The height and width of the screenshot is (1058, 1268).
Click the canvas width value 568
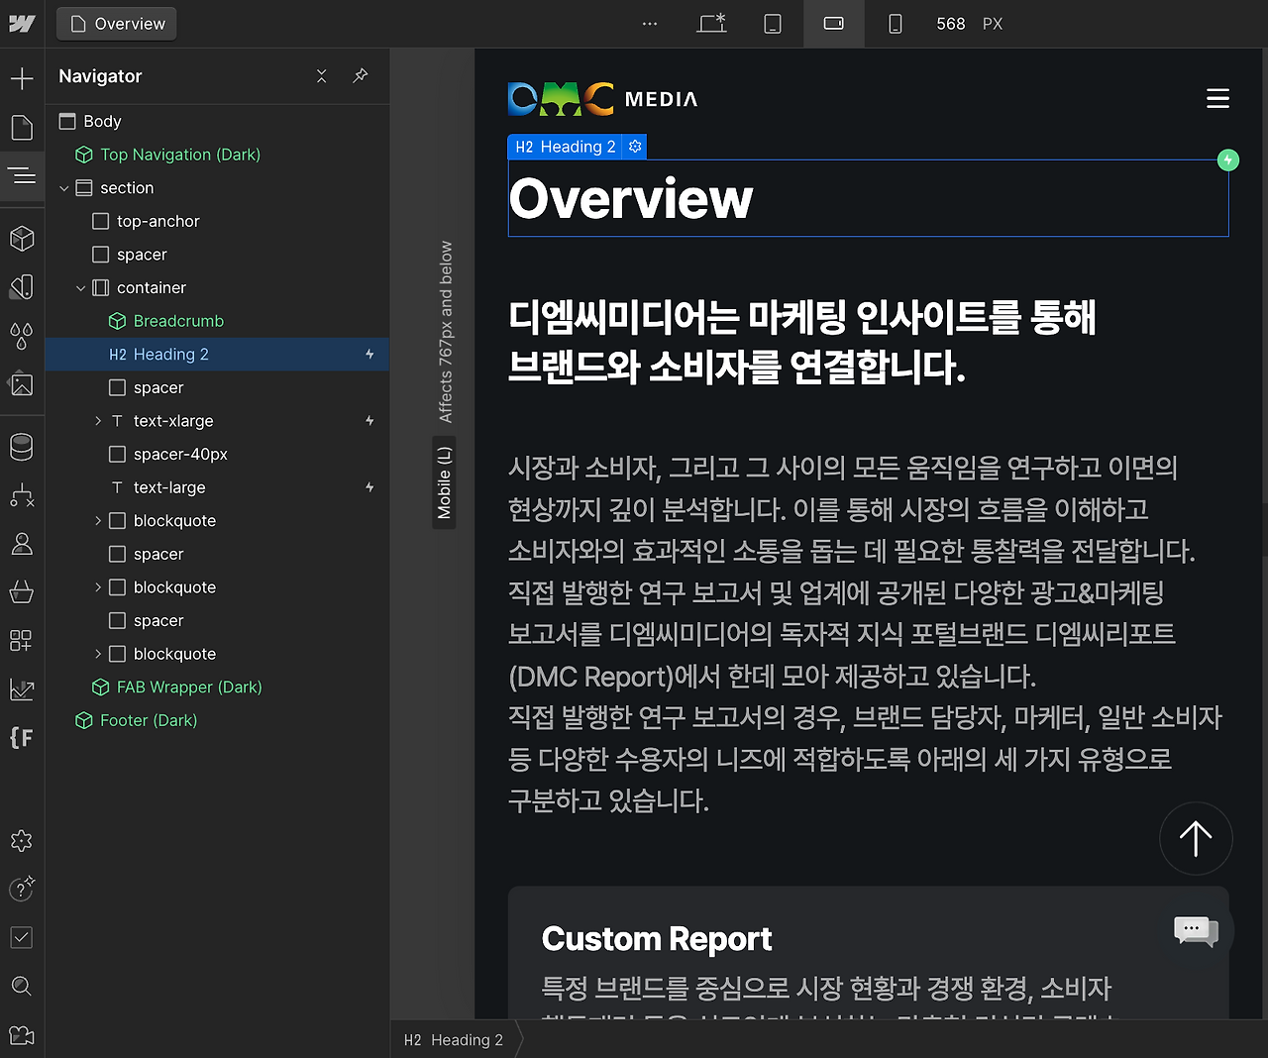point(951,24)
